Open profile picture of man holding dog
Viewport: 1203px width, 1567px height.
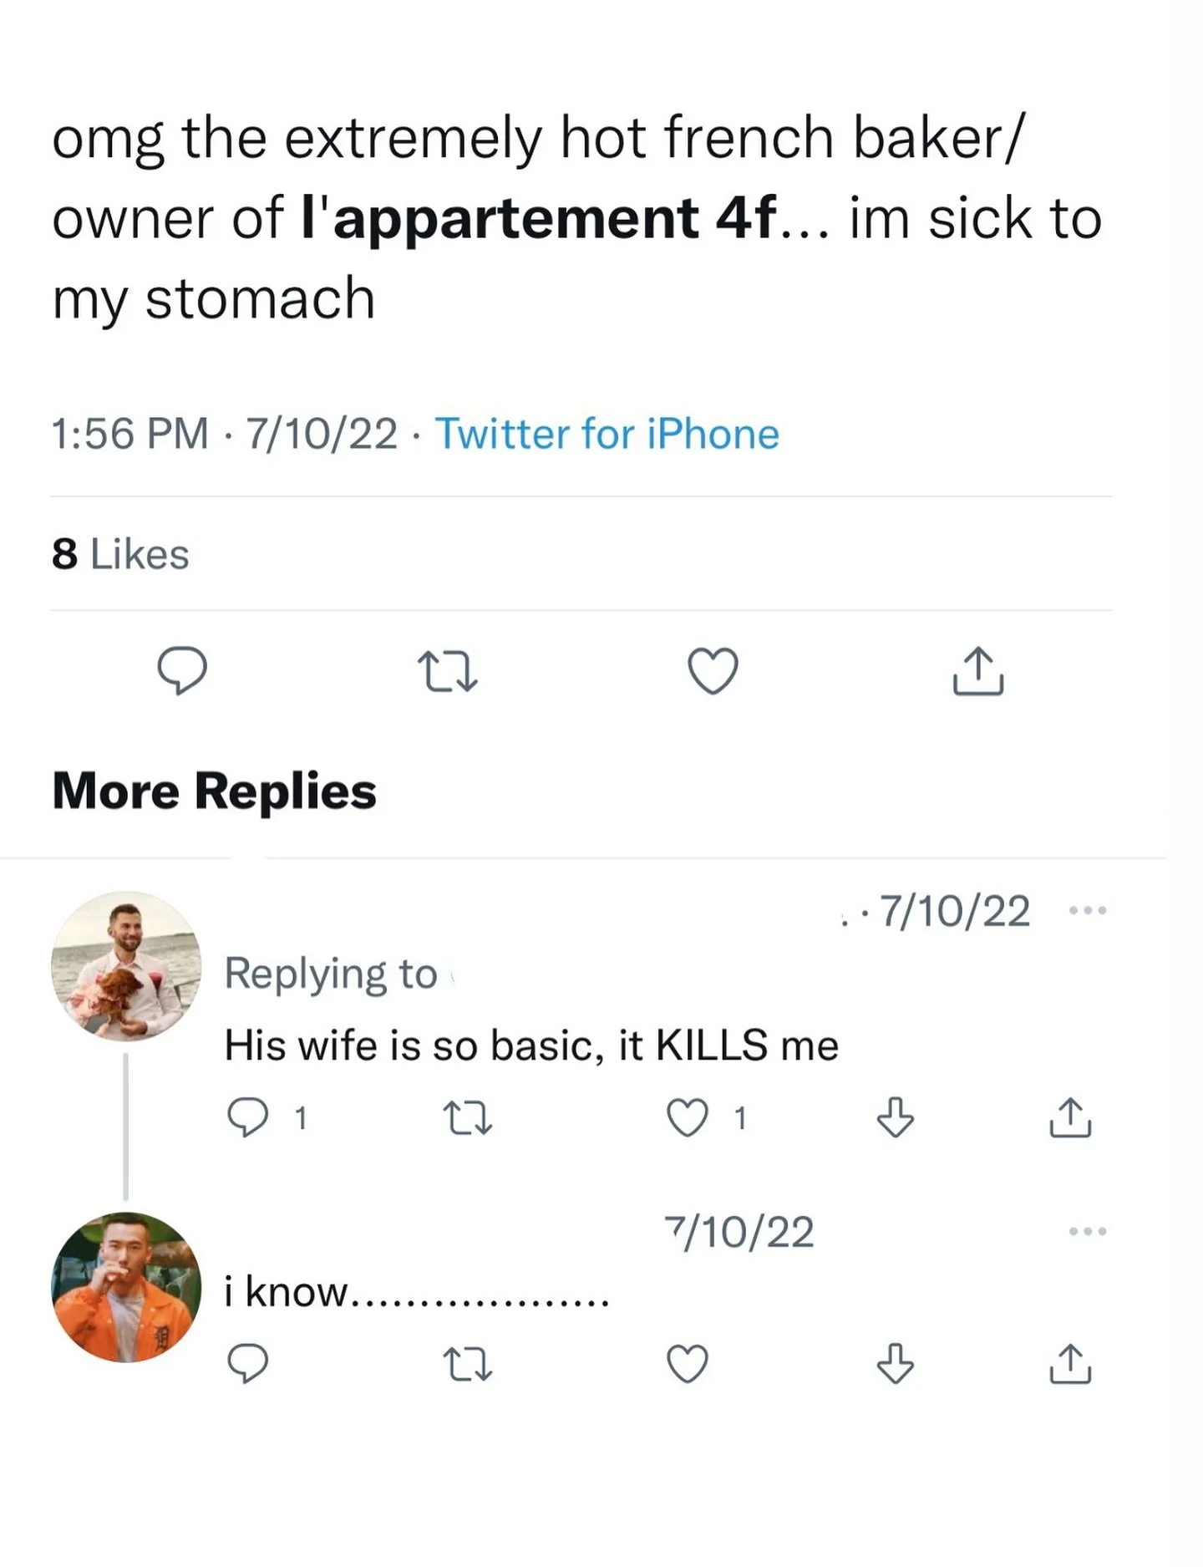(126, 966)
